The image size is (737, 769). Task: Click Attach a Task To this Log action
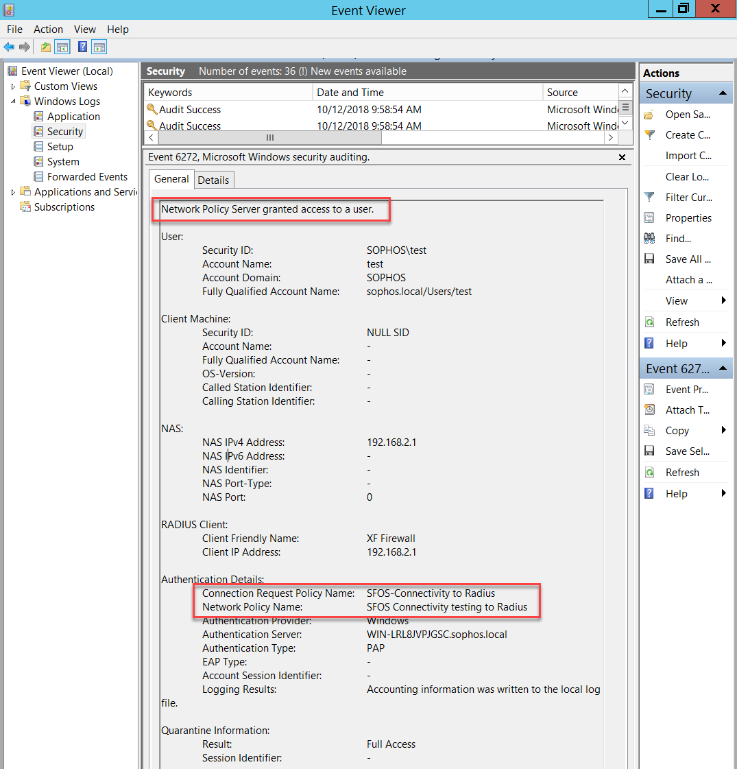click(688, 280)
